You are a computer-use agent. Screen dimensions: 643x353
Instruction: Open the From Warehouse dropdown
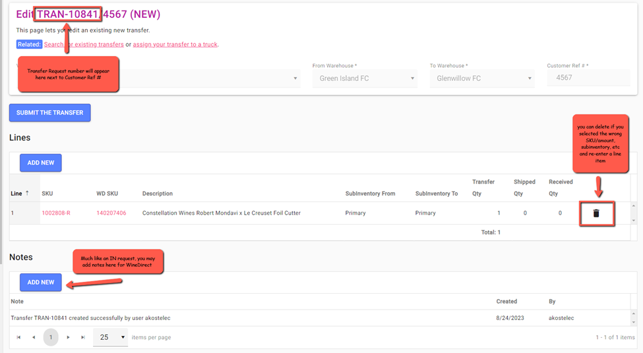pyautogui.click(x=365, y=78)
